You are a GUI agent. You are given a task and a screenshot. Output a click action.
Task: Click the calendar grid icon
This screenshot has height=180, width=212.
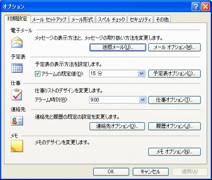click(x=17, y=68)
